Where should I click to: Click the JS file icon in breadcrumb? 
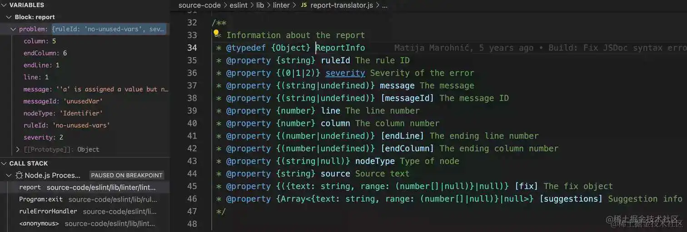point(304,5)
